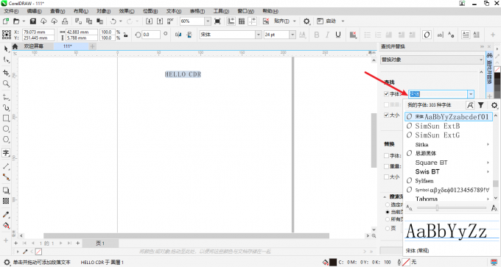Viewport: 501px width, 267px height.
Task: Open font list settings gear
Action: (x=494, y=105)
